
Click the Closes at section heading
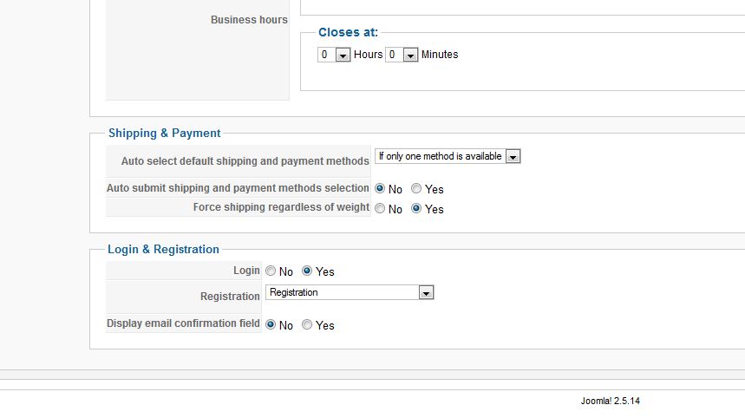(348, 33)
